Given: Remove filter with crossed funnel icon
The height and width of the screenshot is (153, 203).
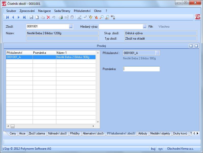Looking at the screenshot, I should click(96, 17).
